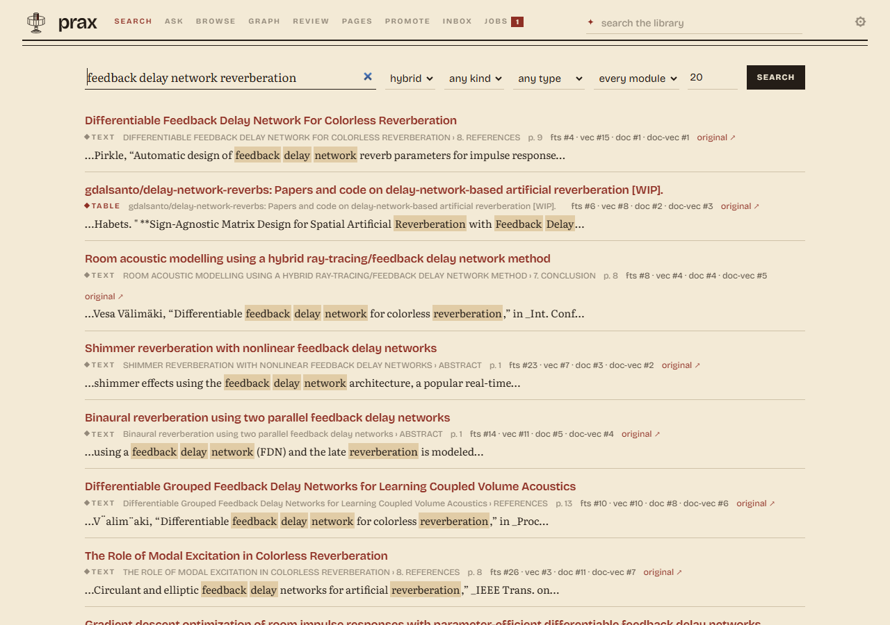The width and height of the screenshot is (890, 625).
Task: Click the results limit field showing 20
Action: [713, 78]
